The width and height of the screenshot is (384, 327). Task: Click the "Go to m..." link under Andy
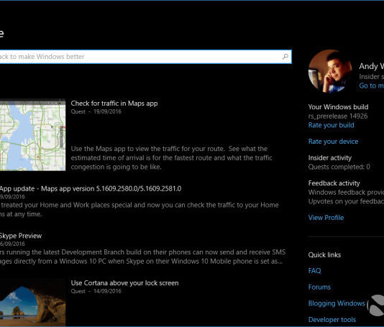[x=371, y=86]
